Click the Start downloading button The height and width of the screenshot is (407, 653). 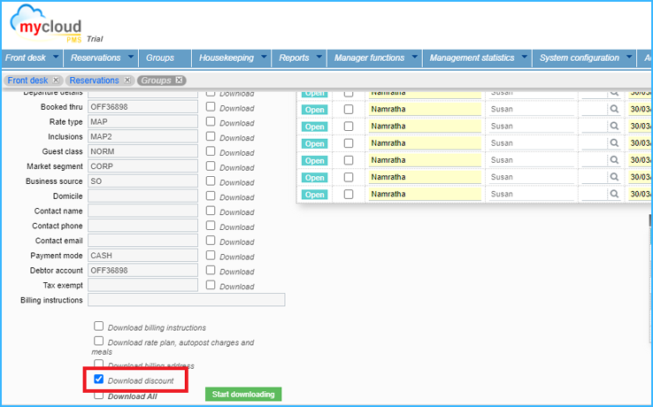(x=243, y=394)
